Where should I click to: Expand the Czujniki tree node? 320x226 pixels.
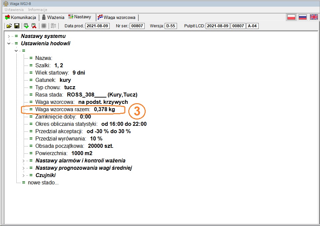coord(23,175)
